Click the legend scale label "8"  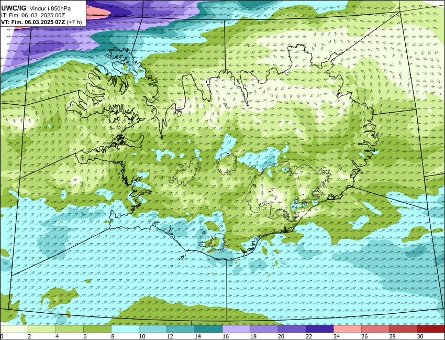pyautogui.click(x=113, y=336)
